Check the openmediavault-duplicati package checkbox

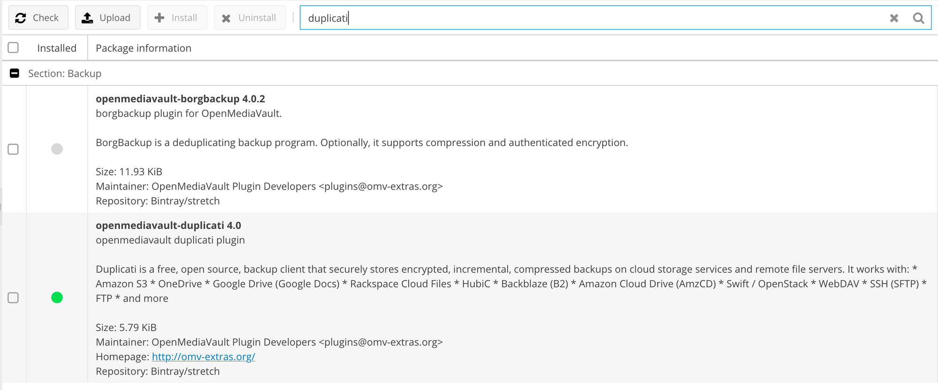(13, 298)
